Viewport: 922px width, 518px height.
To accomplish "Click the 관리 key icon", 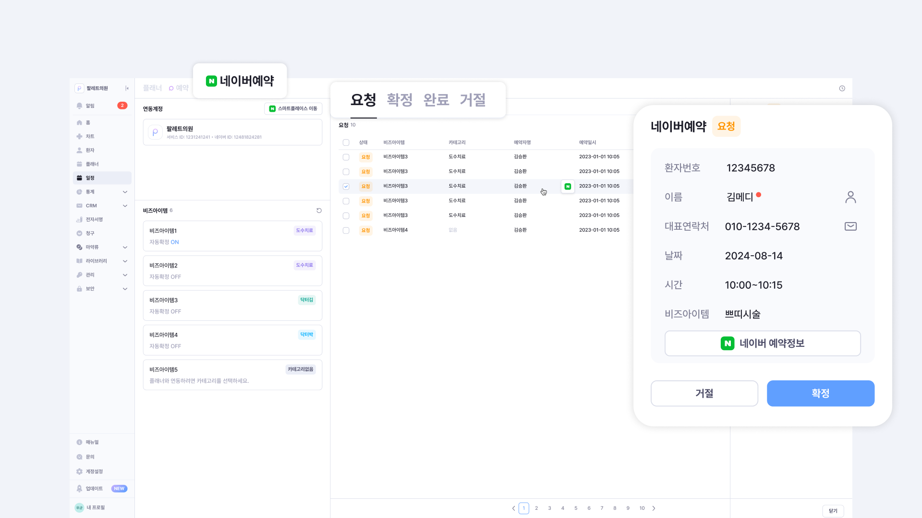I will pyautogui.click(x=79, y=275).
